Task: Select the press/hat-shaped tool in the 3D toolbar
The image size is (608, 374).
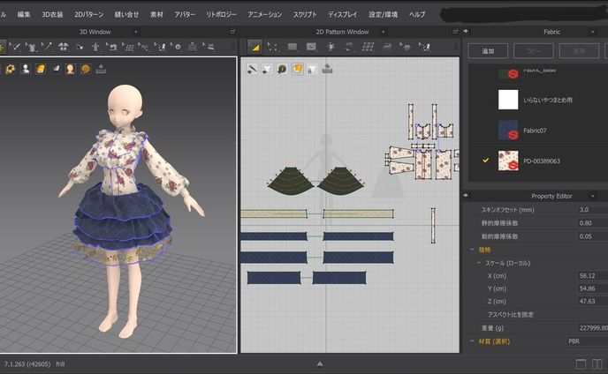Action: point(209,47)
